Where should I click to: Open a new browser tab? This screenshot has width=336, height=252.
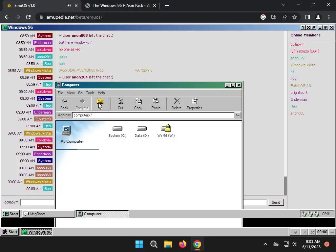pyautogui.click(x=167, y=6)
